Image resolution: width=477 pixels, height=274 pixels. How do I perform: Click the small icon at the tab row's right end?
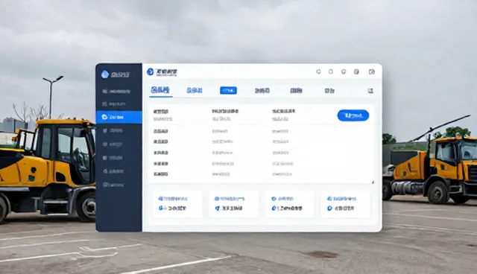(x=370, y=91)
